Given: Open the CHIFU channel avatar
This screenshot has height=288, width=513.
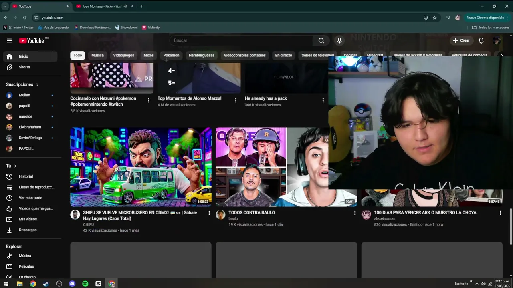Looking at the screenshot, I should click(x=75, y=214).
